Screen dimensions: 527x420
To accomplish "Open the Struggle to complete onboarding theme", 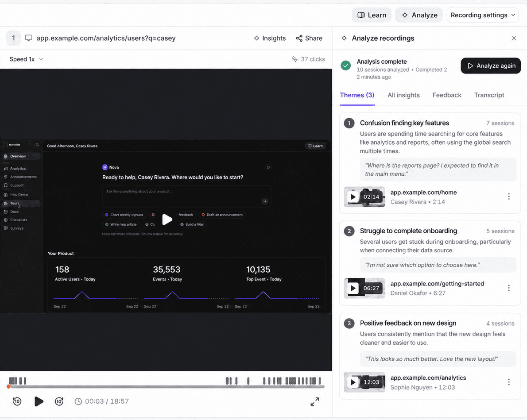I will pos(408,231).
